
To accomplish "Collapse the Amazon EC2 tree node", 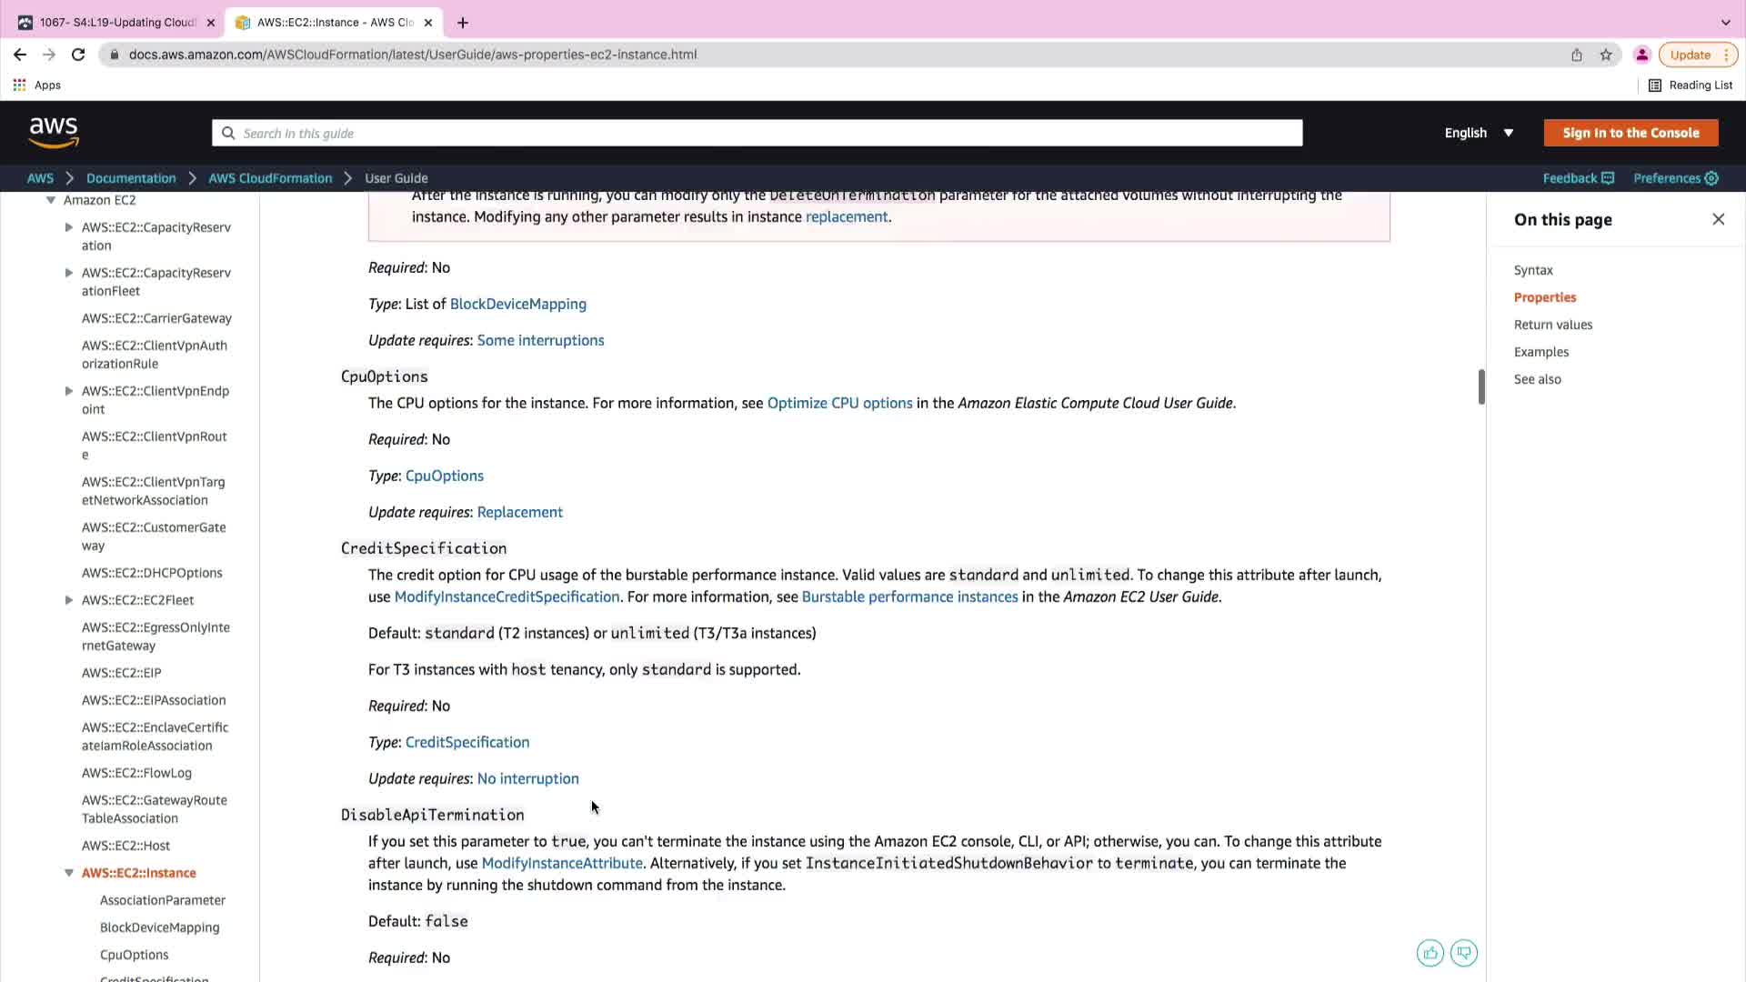I will [x=51, y=200].
